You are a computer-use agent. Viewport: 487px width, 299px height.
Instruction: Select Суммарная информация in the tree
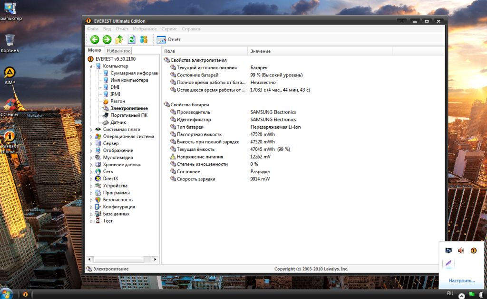point(134,73)
